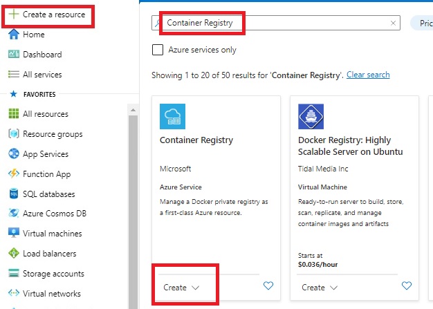Open the Resource groups cube icon

tap(14, 134)
